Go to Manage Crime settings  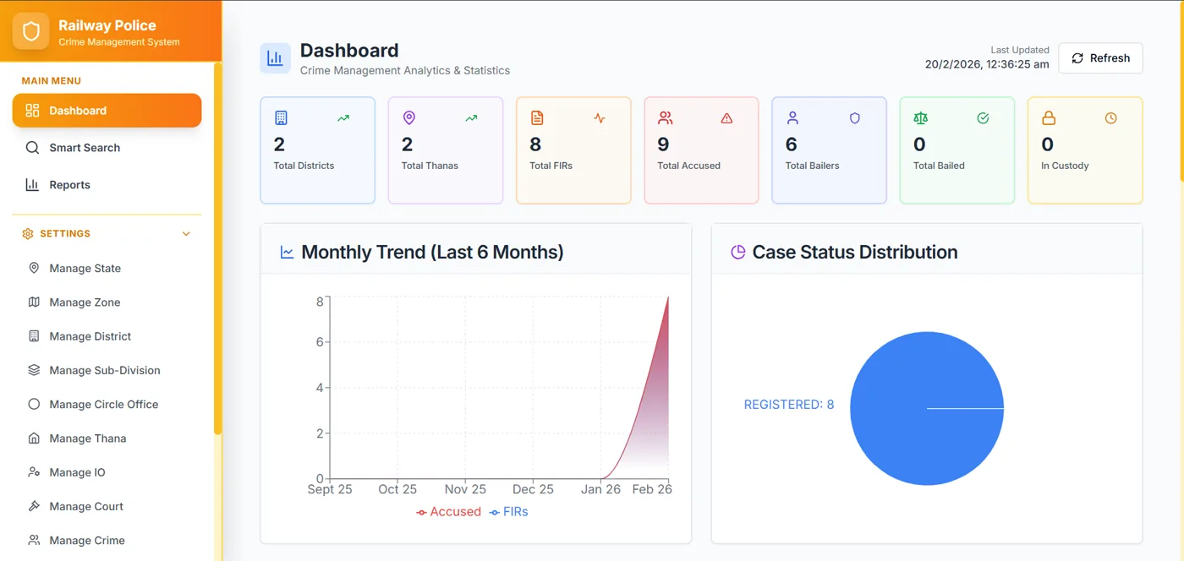click(x=107, y=540)
